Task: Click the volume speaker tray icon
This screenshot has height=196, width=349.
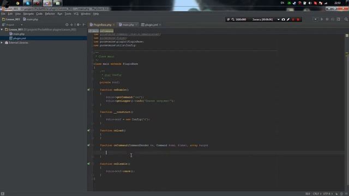Action: tap(310, 3)
